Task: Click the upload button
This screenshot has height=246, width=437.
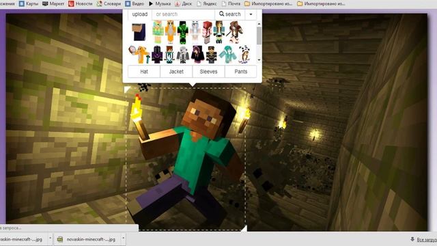Action: pyautogui.click(x=139, y=14)
